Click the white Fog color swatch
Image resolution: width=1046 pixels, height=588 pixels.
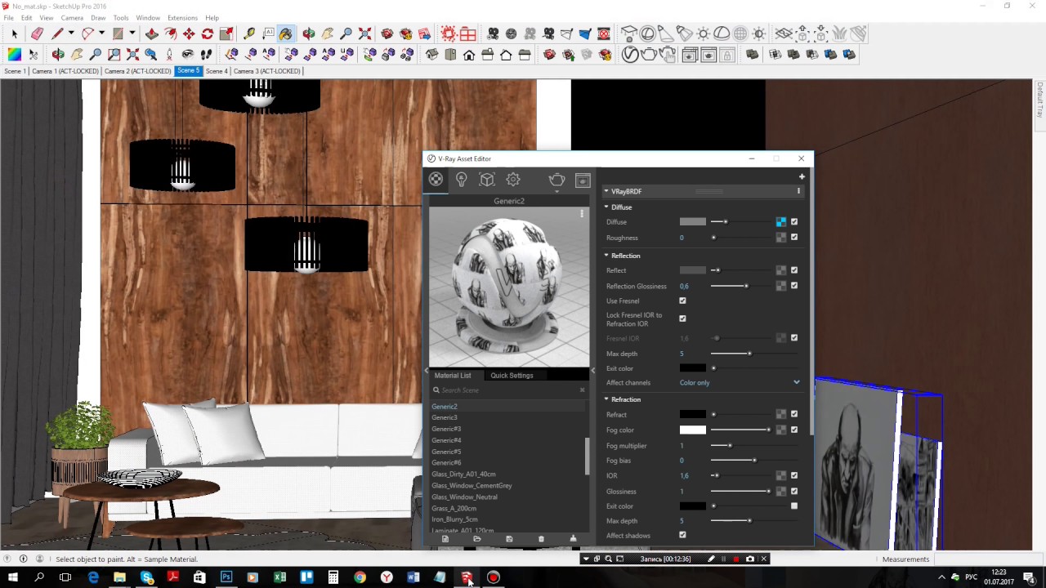tap(692, 430)
